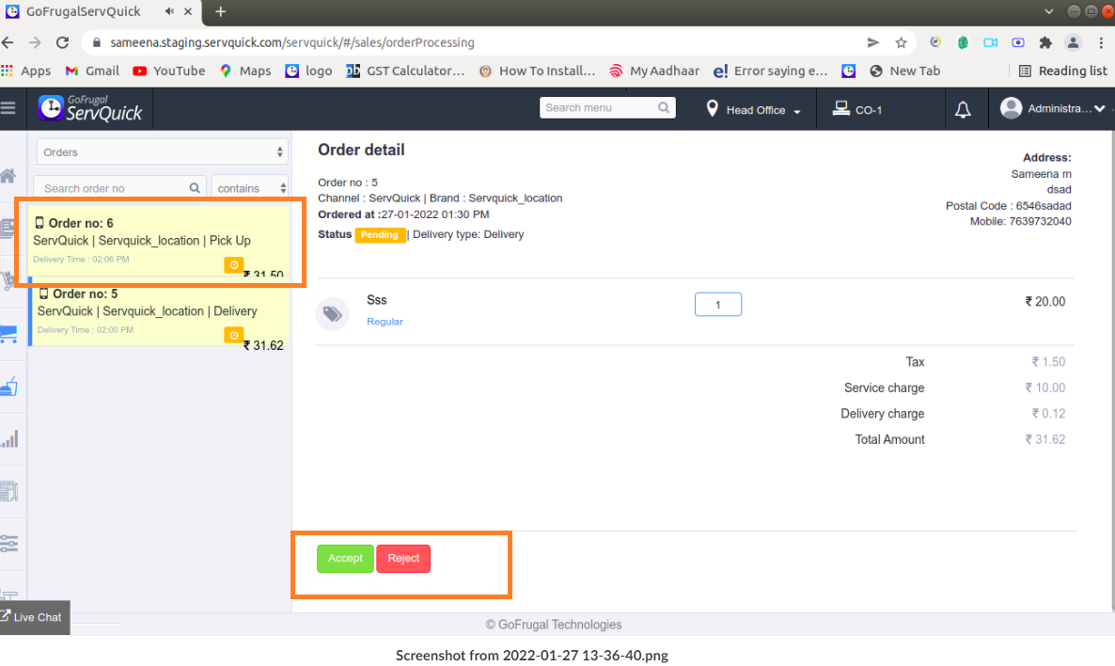Open the Home icon in the sidebar
The height and width of the screenshot is (666, 1115).
(x=8, y=176)
